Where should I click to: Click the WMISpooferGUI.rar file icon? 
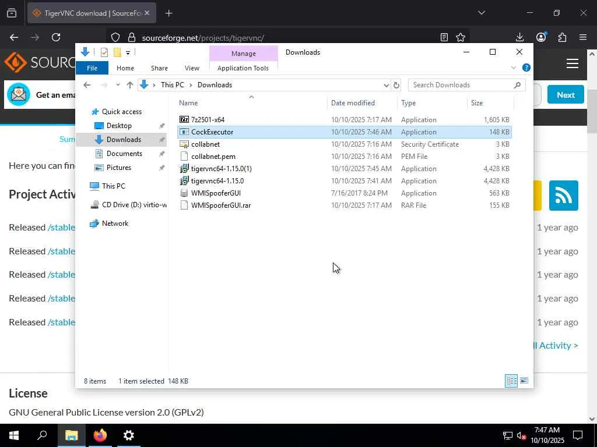184,205
